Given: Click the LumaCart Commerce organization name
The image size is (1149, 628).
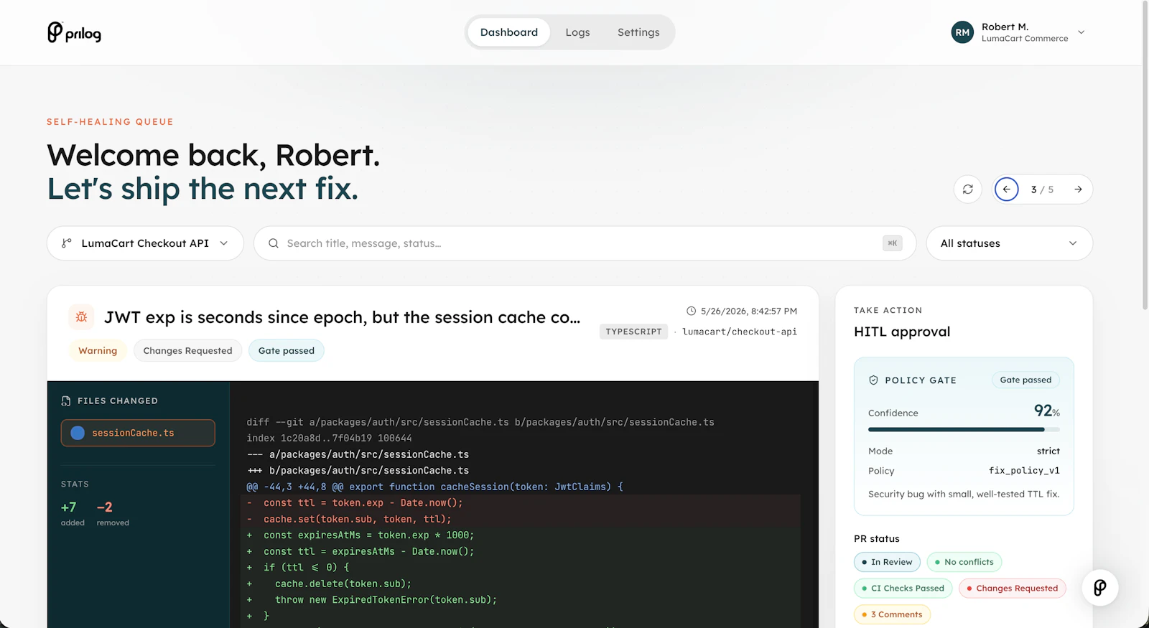Looking at the screenshot, I should (1025, 39).
